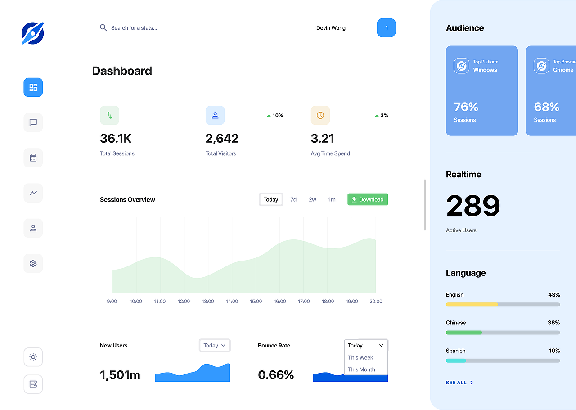The image size is (576, 410).
Task: Toggle the light mode sun icon
Action: pos(33,357)
